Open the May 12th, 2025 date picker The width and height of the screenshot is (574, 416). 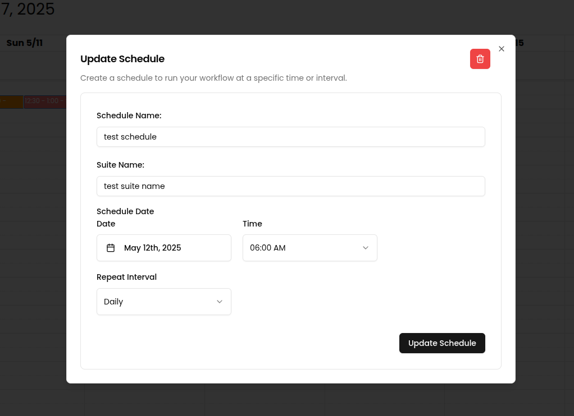(x=164, y=248)
